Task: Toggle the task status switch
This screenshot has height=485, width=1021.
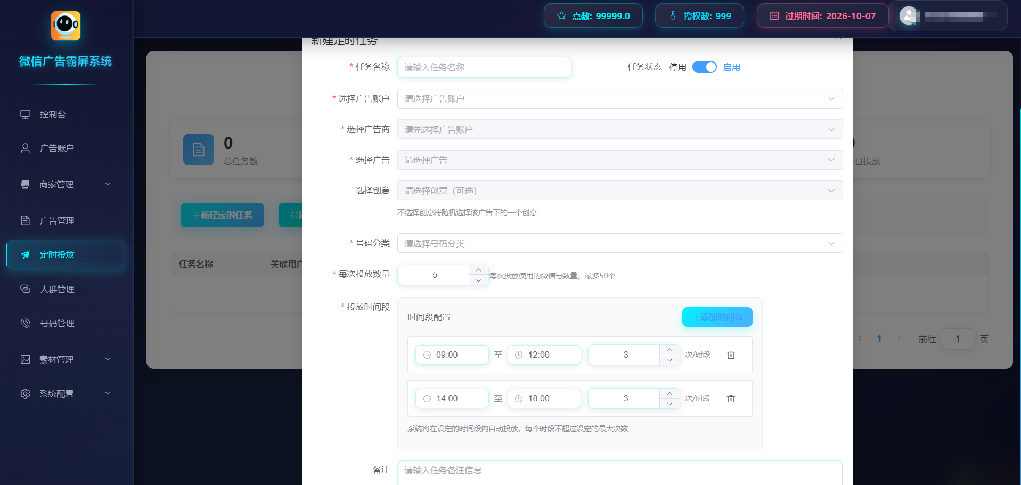Action: point(704,67)
